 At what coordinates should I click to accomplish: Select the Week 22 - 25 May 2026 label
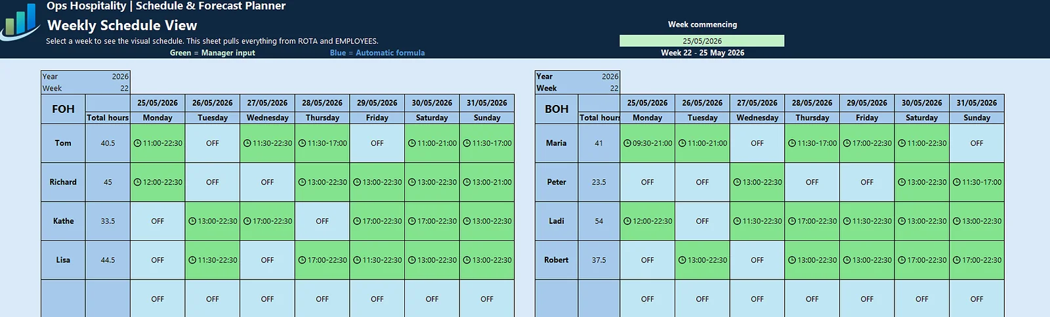point(702,53)
